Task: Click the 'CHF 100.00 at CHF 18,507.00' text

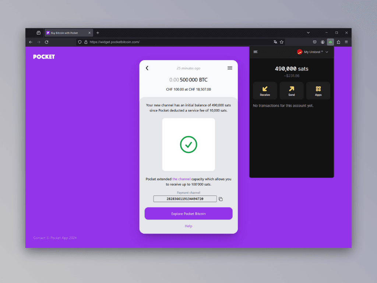Action: pyautogui.click(x=188, y=89)
